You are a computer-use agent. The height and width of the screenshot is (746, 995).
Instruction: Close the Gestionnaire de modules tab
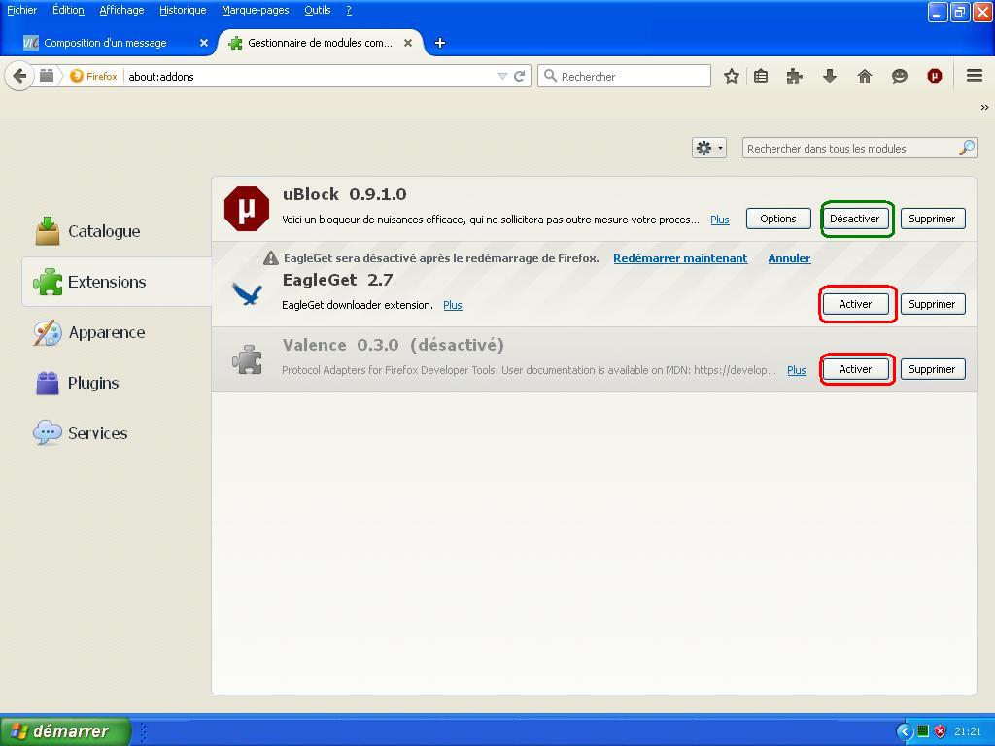408,43
